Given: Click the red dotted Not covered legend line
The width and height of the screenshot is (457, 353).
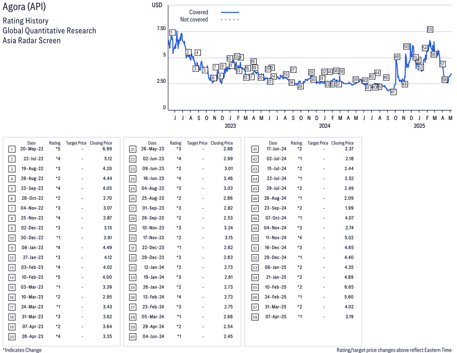Looking at the screenshot, I should (x=230, y=20).
